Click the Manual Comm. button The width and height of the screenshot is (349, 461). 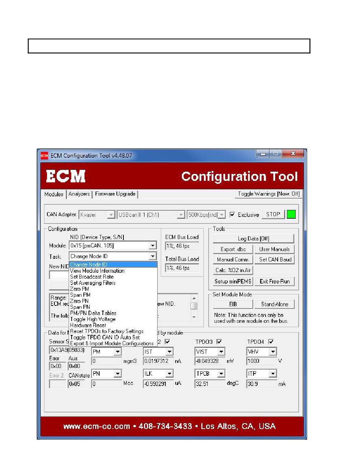click(x=233, y=260)
